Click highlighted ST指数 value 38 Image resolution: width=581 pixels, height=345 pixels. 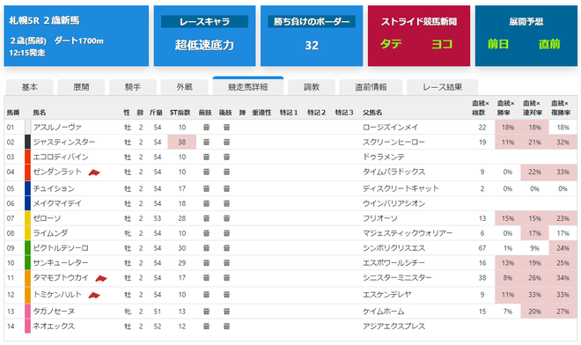182,143
